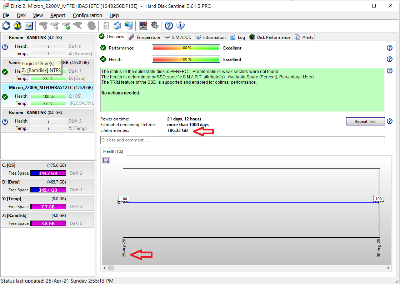Switch to the Overview tab
This screenshot has width=400, height=284.
pyautogui.click(x=112, y=37)
